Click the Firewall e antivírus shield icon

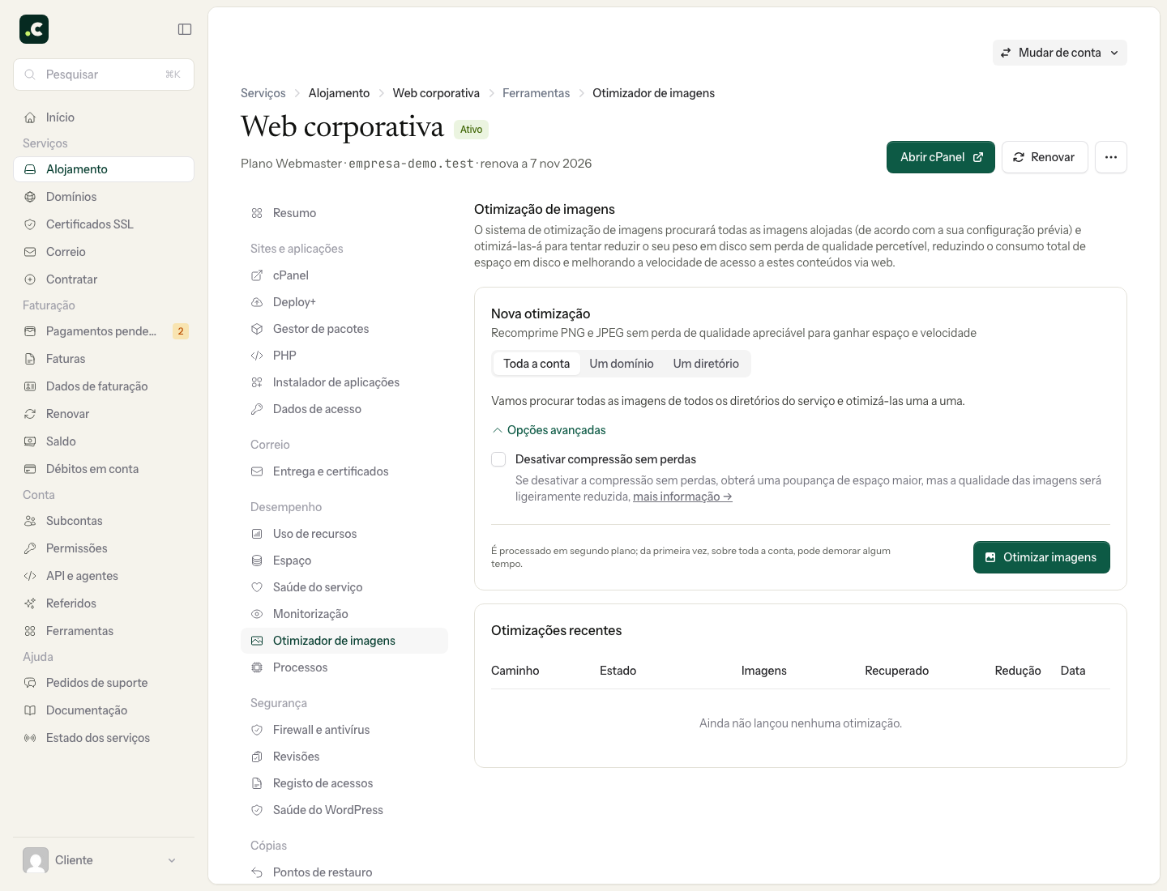pos(257,730)
